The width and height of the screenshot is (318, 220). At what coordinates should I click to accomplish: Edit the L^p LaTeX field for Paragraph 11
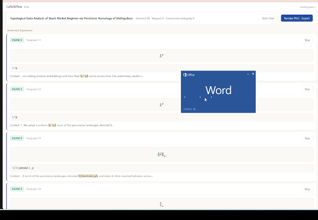coord(161,68)
